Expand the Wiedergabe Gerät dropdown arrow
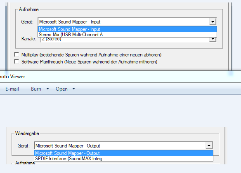This screenshot has height=173, width=241. tap(209, 145)
